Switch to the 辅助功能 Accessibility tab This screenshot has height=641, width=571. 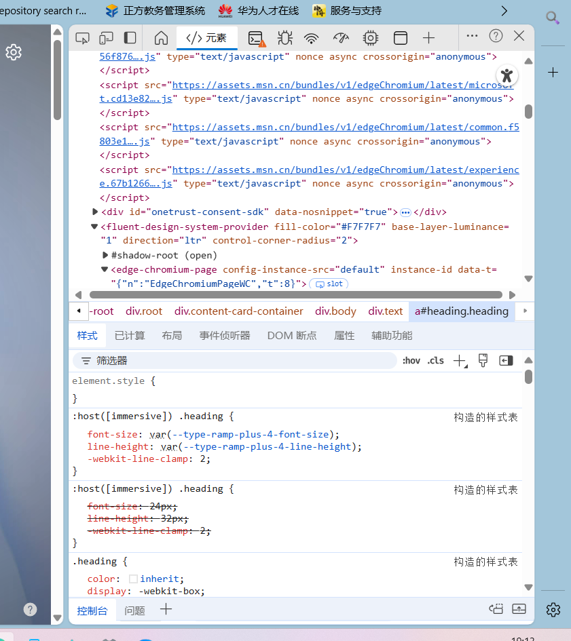tap(392, 336)
